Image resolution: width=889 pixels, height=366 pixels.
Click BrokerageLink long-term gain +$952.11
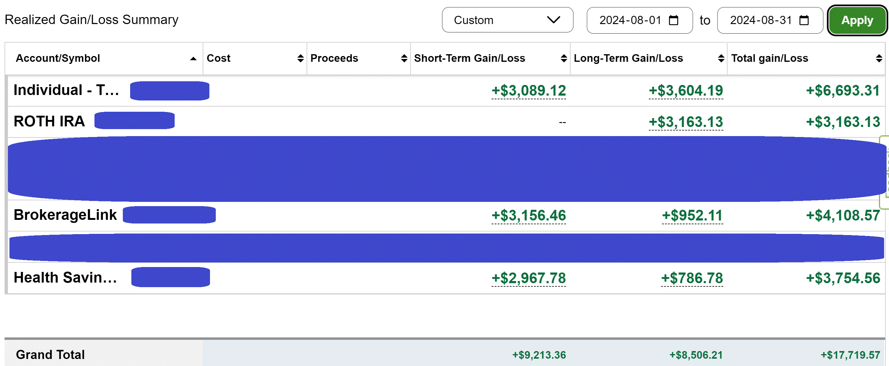point(692,216)
